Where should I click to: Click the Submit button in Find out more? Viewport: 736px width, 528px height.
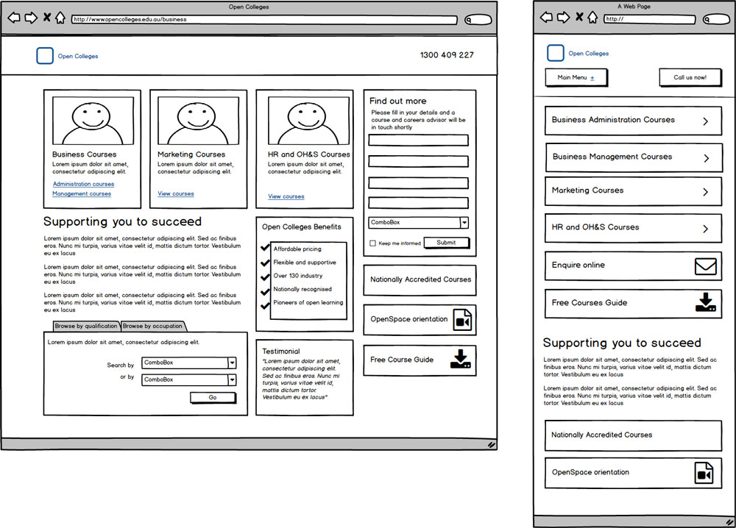447,243
